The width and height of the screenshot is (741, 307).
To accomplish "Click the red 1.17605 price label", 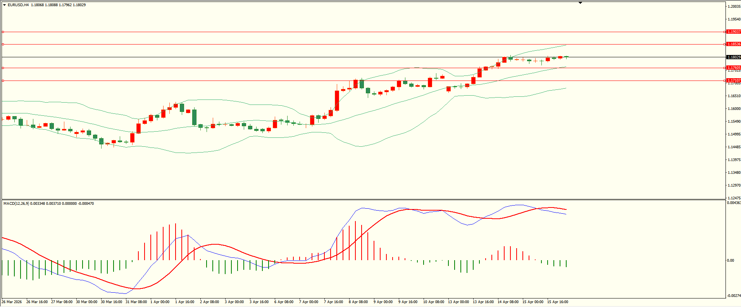I will coord(733,68).
